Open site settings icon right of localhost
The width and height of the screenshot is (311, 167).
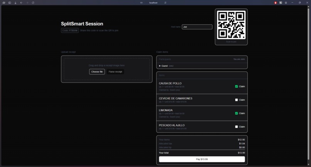coord(165,3)
